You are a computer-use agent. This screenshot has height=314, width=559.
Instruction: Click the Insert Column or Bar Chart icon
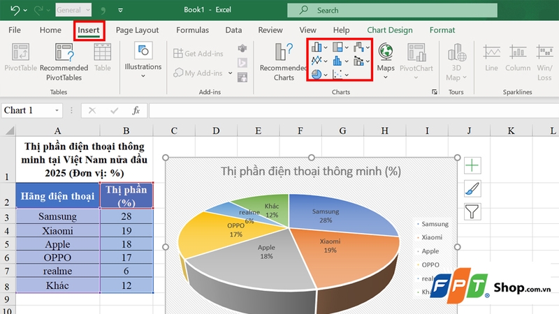(x=317, y=47)
